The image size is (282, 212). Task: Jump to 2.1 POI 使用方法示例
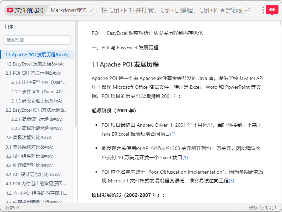point(37,73)
